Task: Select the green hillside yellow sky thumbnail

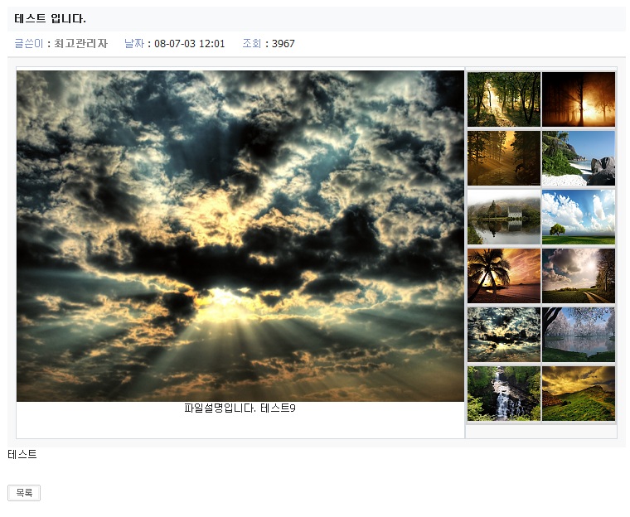Action: 578,394
